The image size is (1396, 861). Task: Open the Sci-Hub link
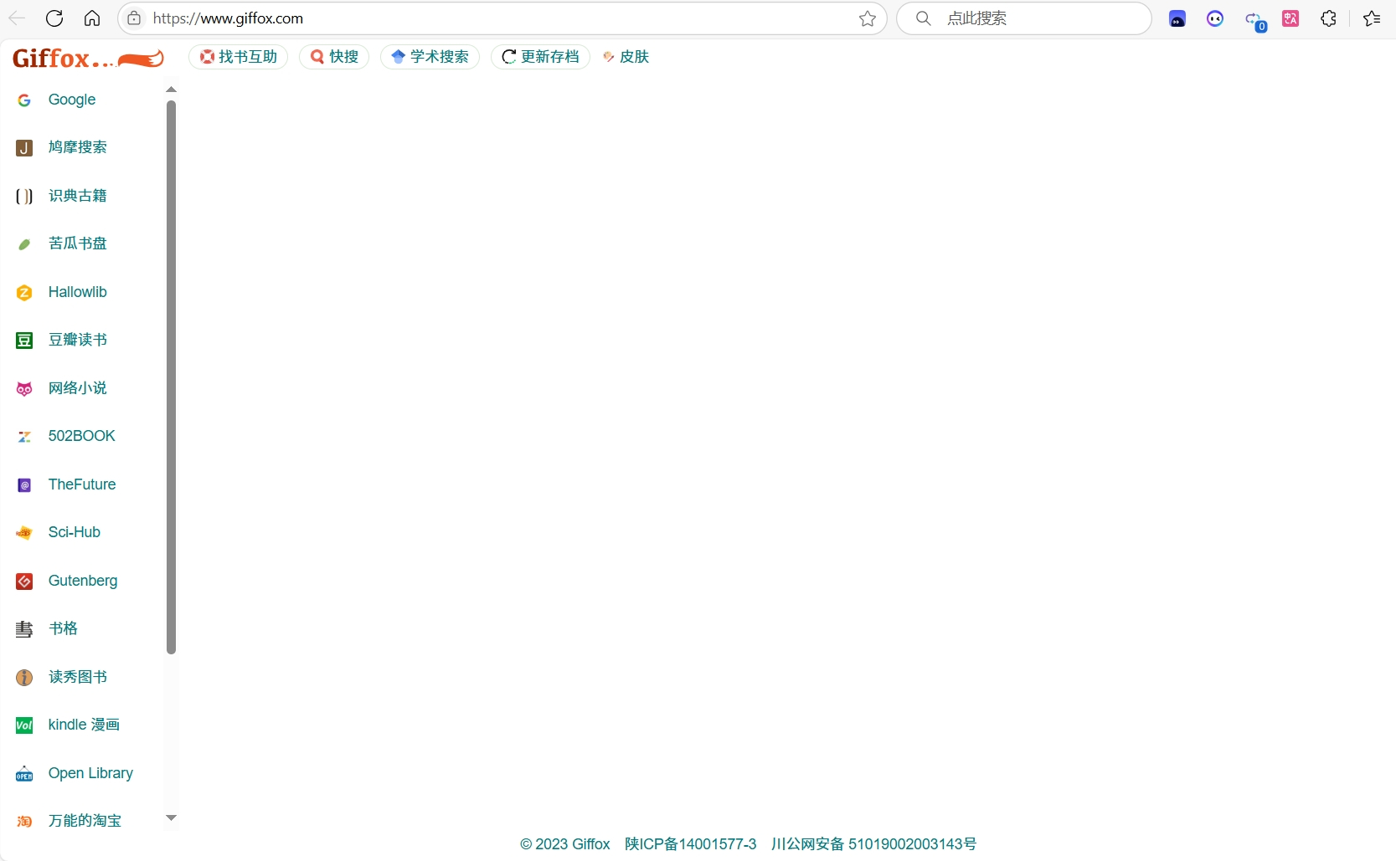point(75,532)
